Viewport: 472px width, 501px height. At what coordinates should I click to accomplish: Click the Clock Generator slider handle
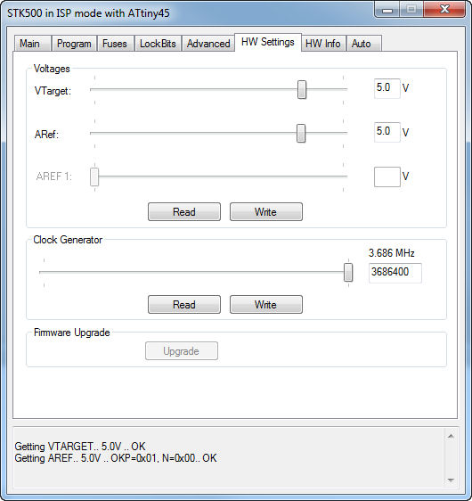tap(348, 272)
